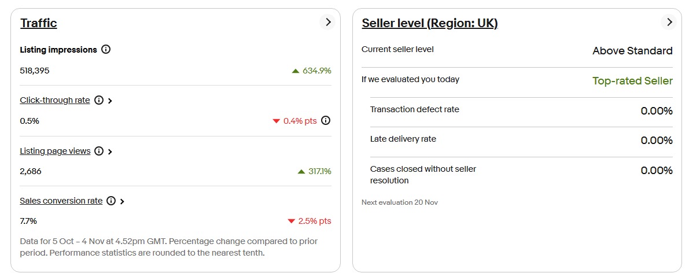Click info icon next to Listing impressions
This screenshot has height=273, width=689.
pyautogui.click(x=106, y=50)
